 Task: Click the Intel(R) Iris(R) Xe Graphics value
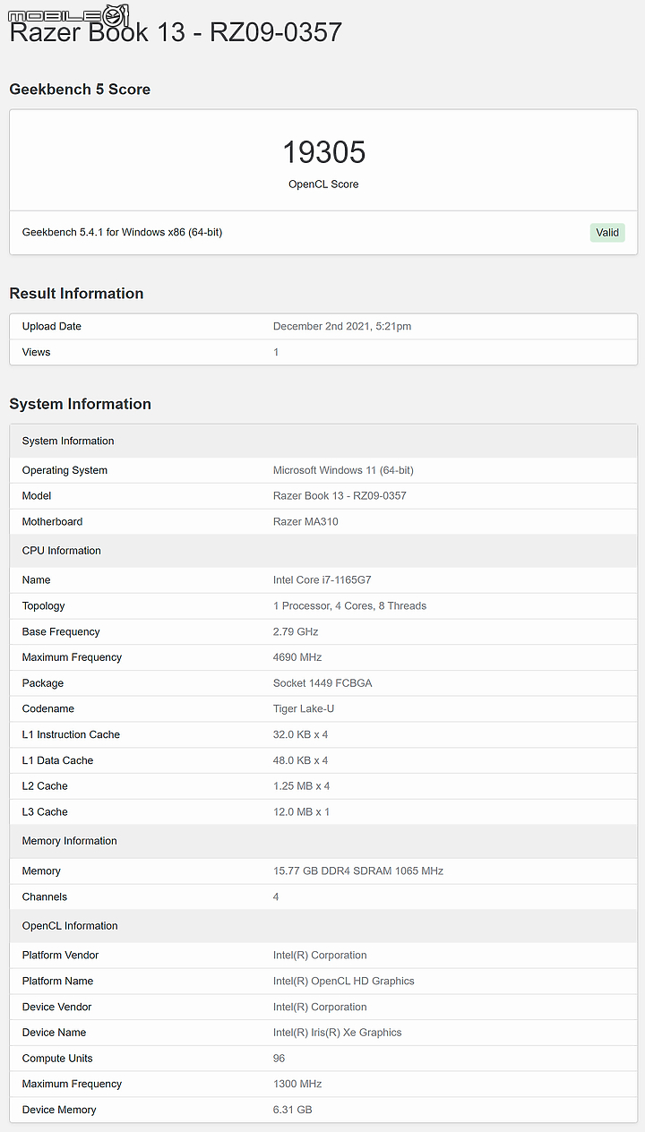click(x=338, y=1033)
